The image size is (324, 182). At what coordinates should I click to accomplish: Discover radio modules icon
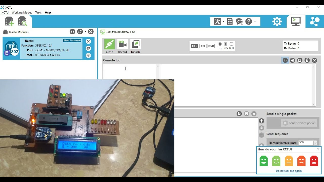(x=22, y=21)
